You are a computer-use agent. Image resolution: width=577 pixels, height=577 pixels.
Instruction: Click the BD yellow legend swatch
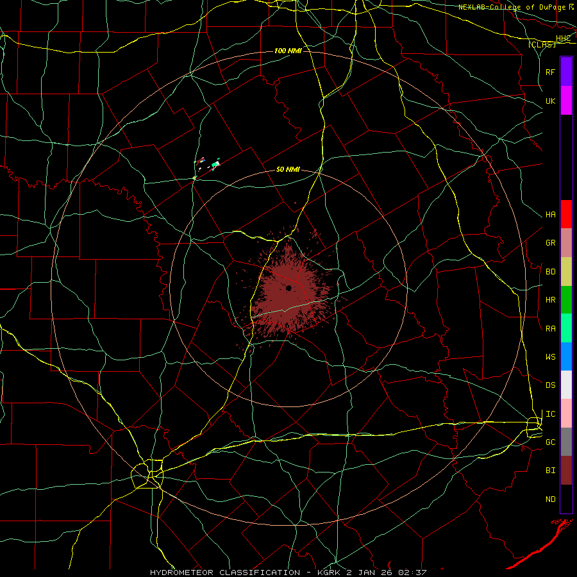[566, 271]
